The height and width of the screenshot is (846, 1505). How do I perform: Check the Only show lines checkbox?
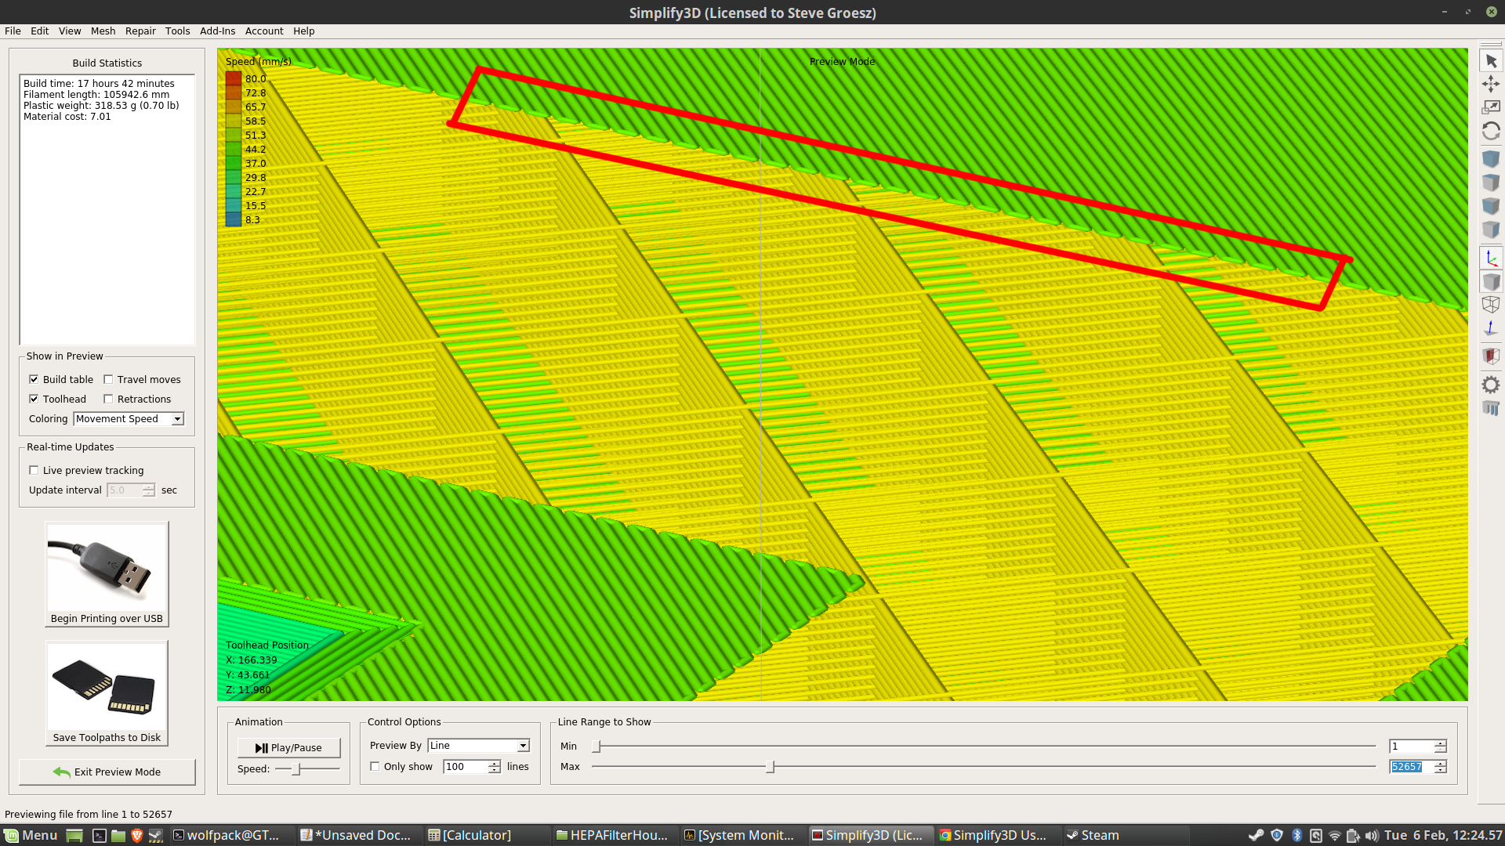coord(375,766)
